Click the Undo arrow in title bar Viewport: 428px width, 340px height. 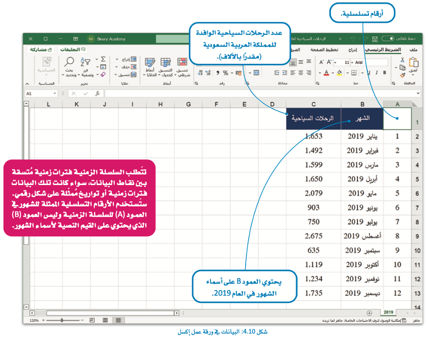coord(353,39)
